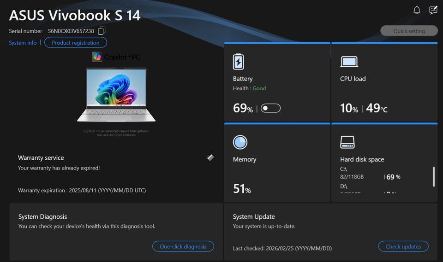Image resolution: width=443 pixels, height=262 pixels.
Task: Click the Hard disk space heading
Action: [362, 159]
